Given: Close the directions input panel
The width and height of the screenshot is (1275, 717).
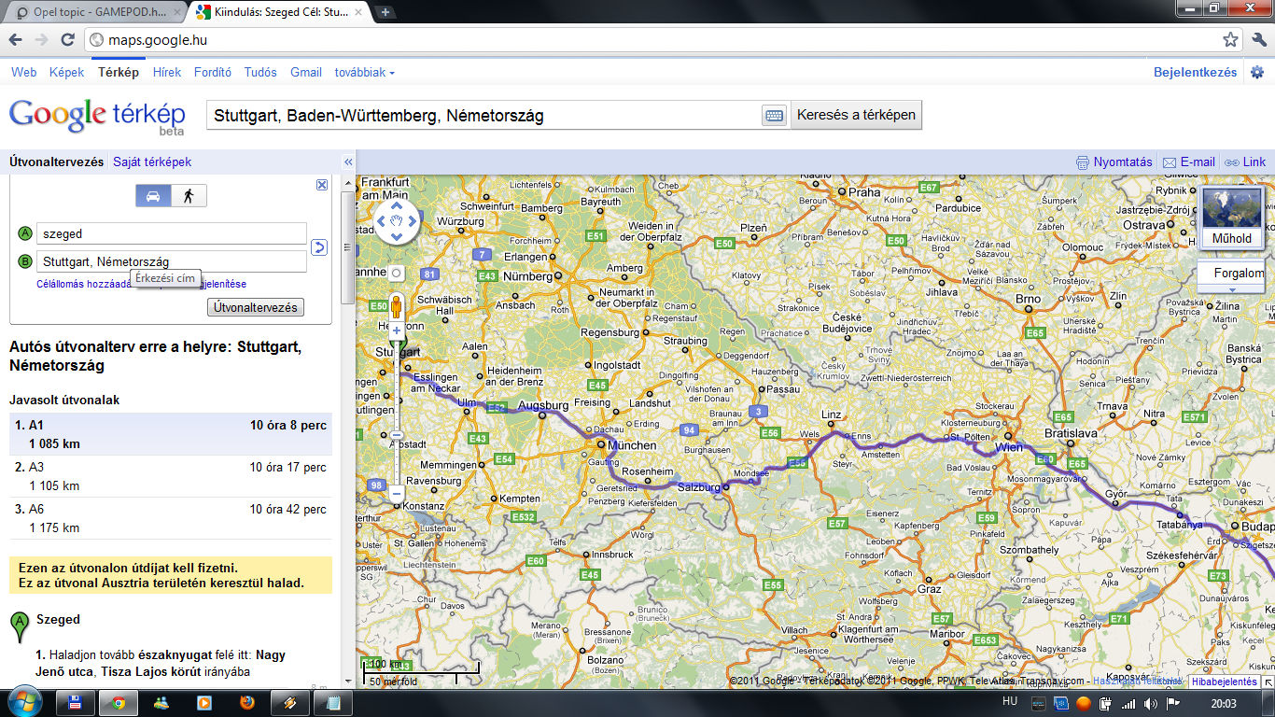Looking at the screenshot, I should [322, 185].
